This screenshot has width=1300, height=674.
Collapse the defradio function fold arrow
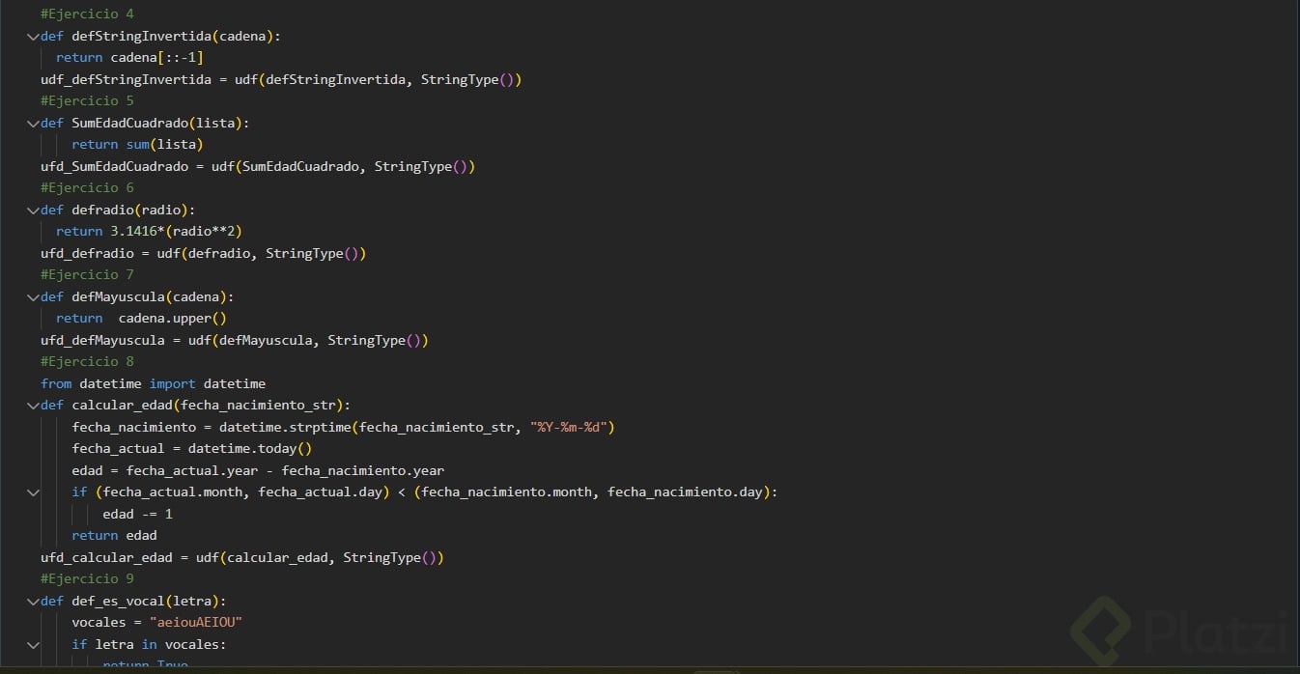tap(33, 211)
